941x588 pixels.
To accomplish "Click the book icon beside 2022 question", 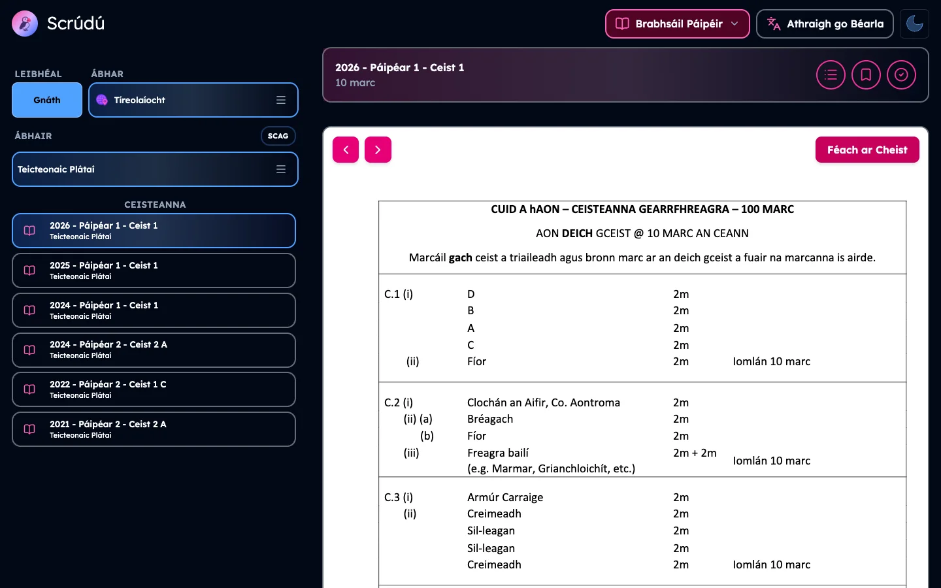I will (29, 389).
